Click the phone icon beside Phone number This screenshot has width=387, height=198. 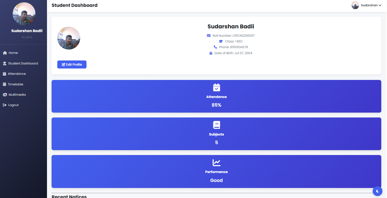pos(215,47)
